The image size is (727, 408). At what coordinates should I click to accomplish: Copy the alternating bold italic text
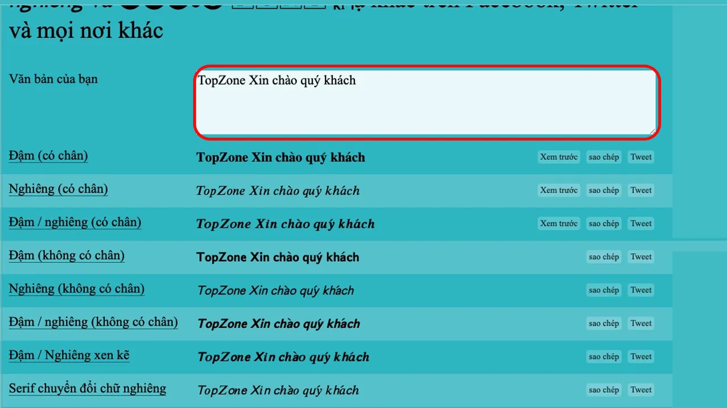click(x=603, y=356)
